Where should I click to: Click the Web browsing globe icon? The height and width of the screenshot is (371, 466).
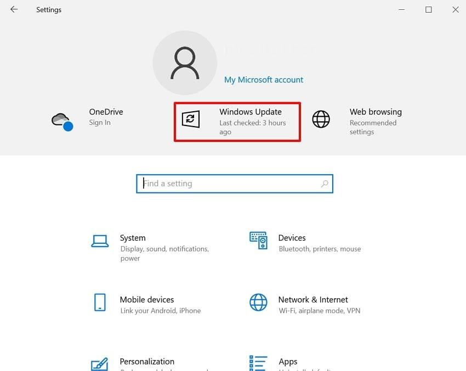(x=321, y=119)
